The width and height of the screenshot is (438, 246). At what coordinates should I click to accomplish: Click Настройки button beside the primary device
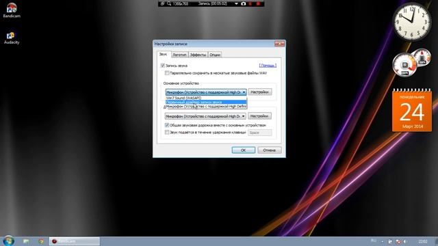260,92
